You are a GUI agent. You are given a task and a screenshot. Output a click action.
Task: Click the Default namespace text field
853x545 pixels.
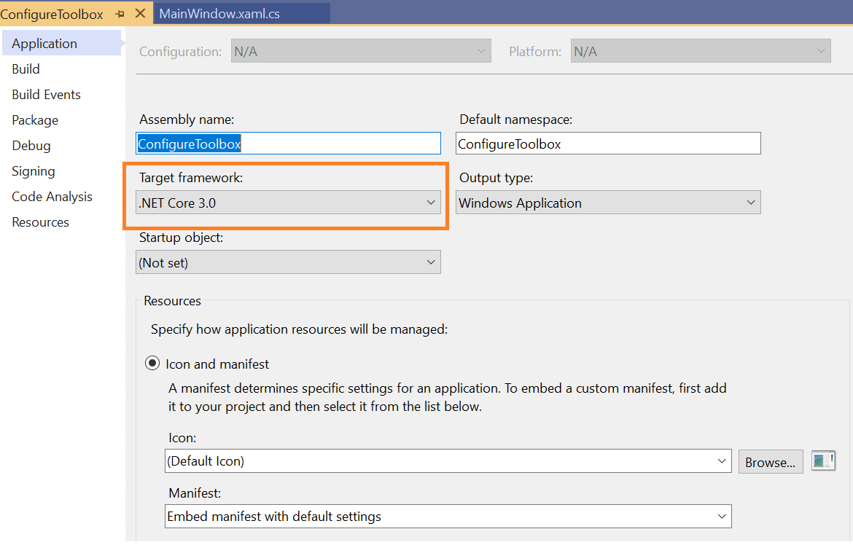(608, 144)
